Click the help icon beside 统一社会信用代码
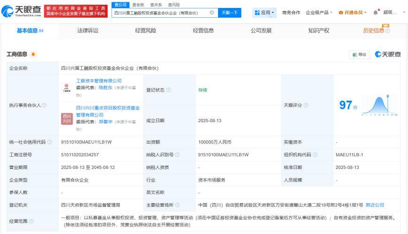 49,142
